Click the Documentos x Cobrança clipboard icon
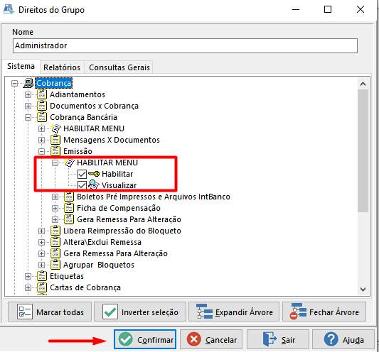Image resolution: width=379 pixels, height=352 pixels. point(42,106)
